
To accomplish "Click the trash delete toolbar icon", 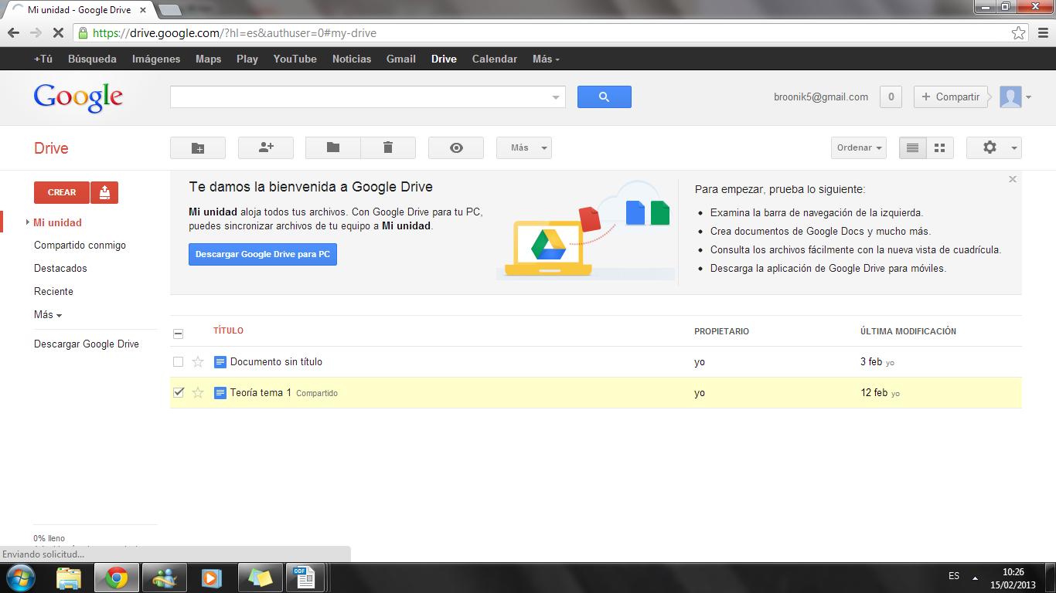I will point(388,147).
